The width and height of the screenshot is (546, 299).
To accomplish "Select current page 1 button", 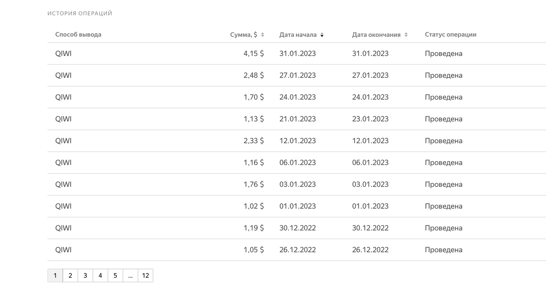I will [55, 275].
